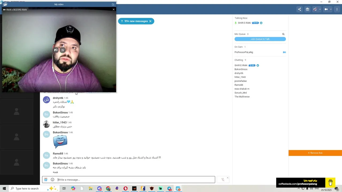Open Google Chrome from the taskbar
Viewport: 342px width, 192px height.
click(x=108, y=189)
